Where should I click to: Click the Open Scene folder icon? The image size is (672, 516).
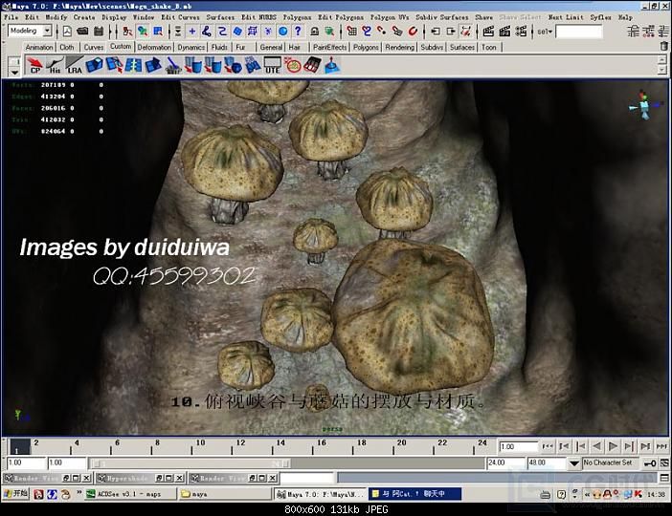82,32
